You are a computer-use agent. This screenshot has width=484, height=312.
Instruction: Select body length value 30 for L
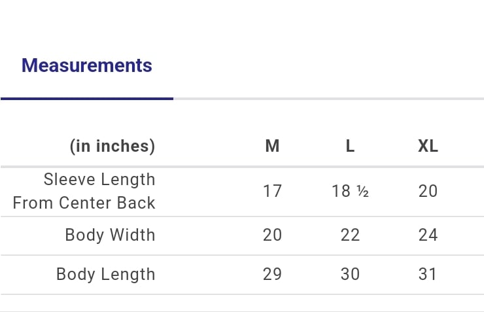(x=350, y=274)
